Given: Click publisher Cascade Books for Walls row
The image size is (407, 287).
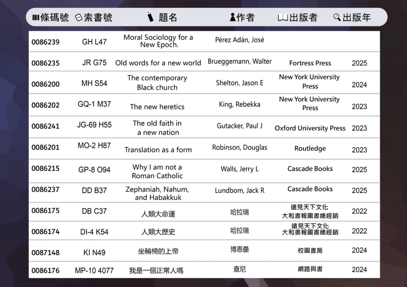Looking at the screenshot, I should [x=310, y=169].
